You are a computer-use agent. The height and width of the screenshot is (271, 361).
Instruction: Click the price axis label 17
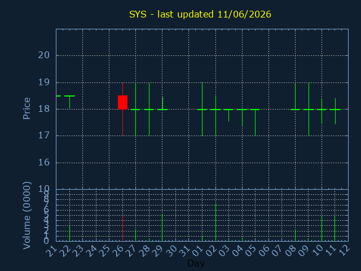point(44,135)
